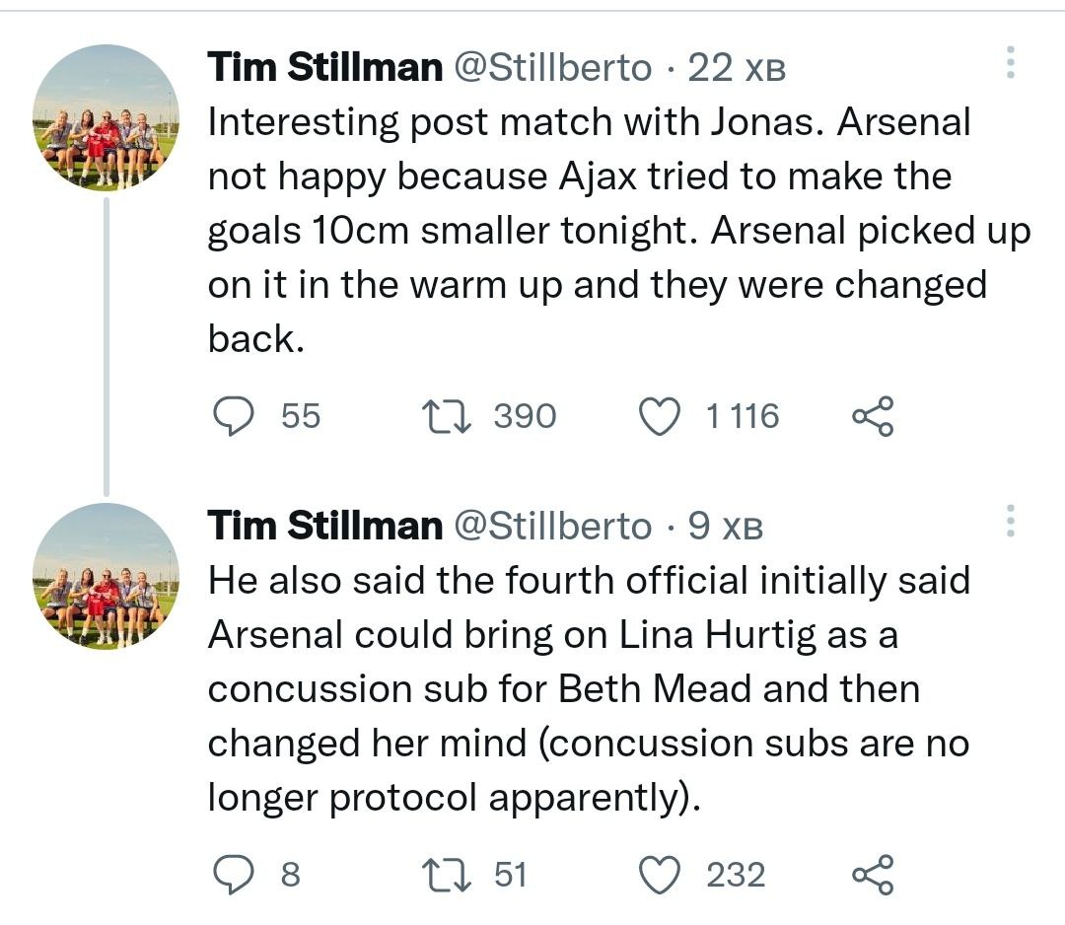Viewport: 1065px width, 925px height.
Task: Open Tim Stillman's profile picture on first tweet
Action: pyautogui.click(x=105, y=117)
